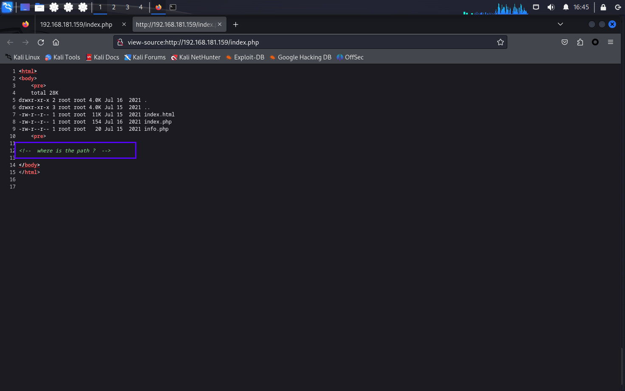Open the Kali Linux bookmark

point(22,57)
